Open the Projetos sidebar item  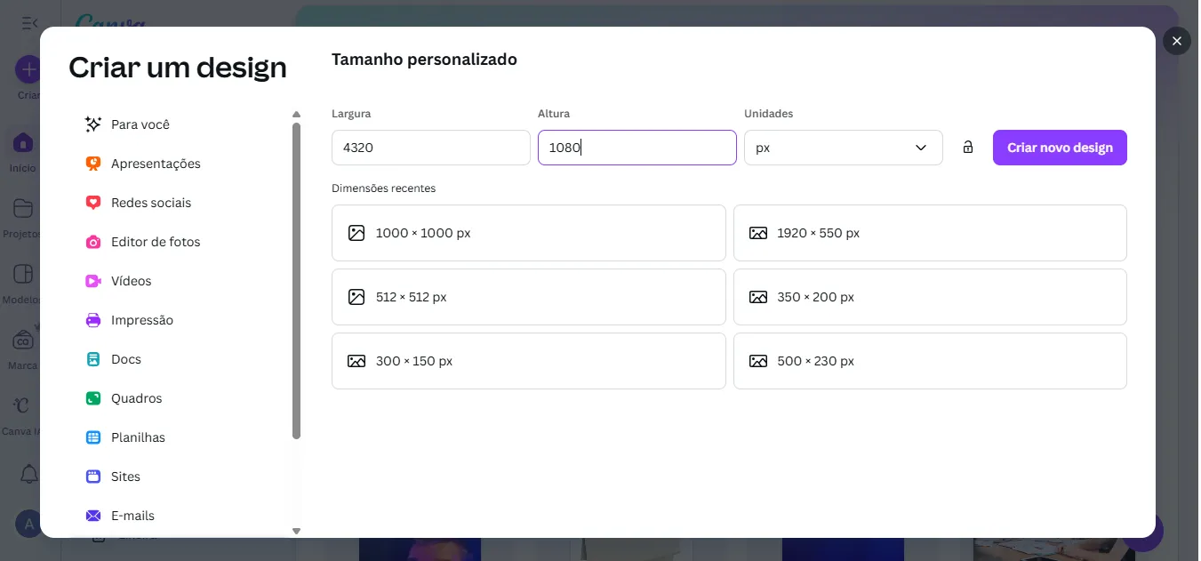(22, 209)
